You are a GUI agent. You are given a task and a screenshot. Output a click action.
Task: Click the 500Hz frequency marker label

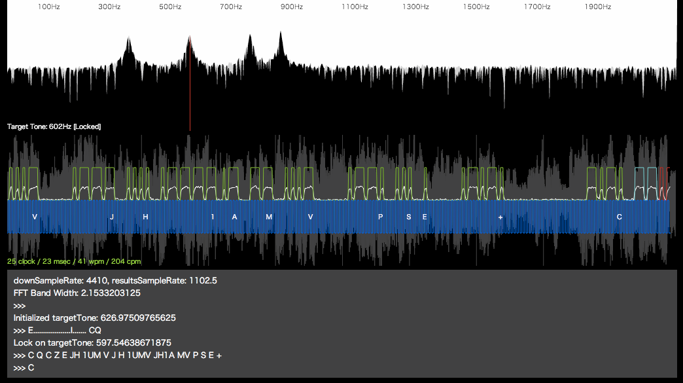pos(170,7)
